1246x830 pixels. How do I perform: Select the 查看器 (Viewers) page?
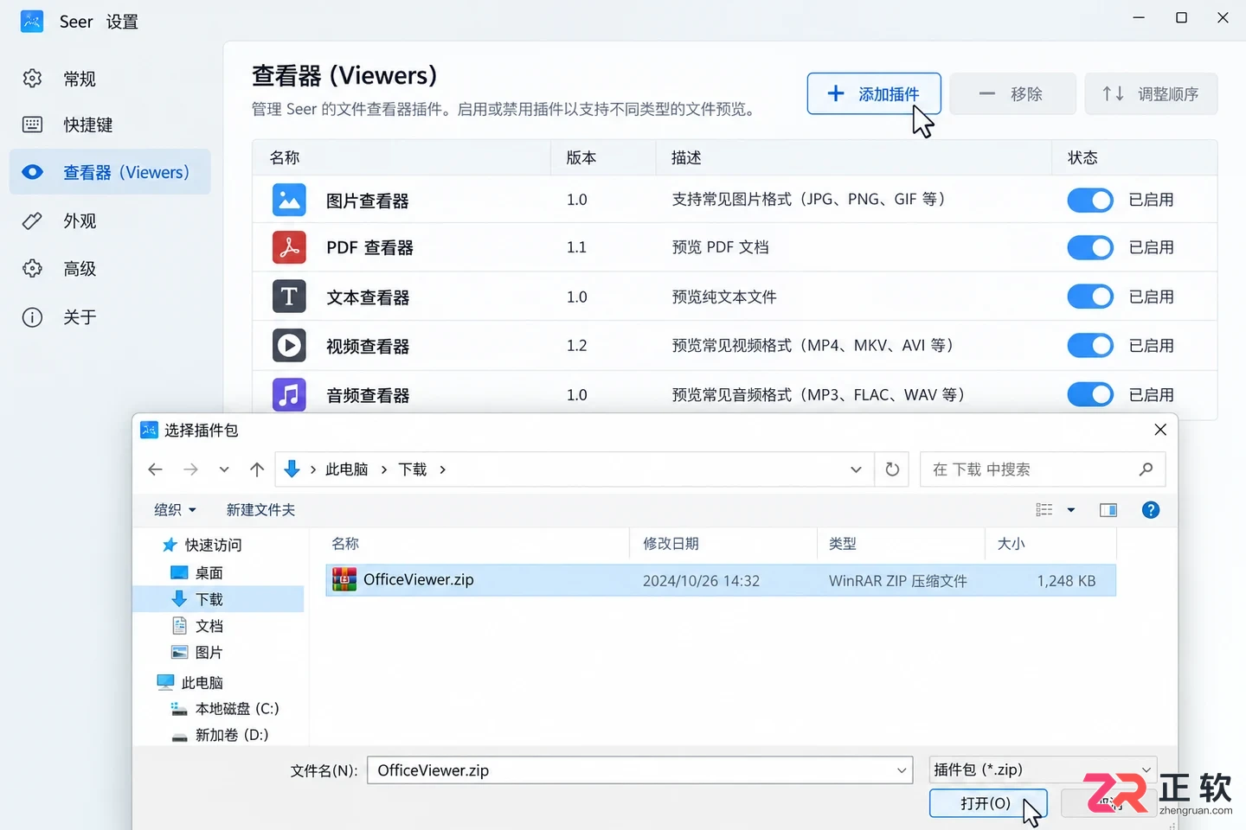click(x=110, y=172)
